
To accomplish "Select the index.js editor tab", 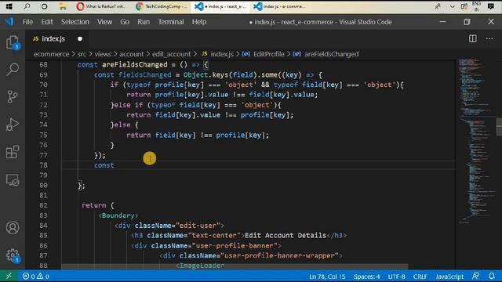I will (53, 38).
